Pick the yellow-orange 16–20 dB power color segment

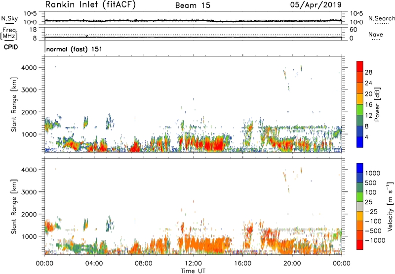(360, 99)
